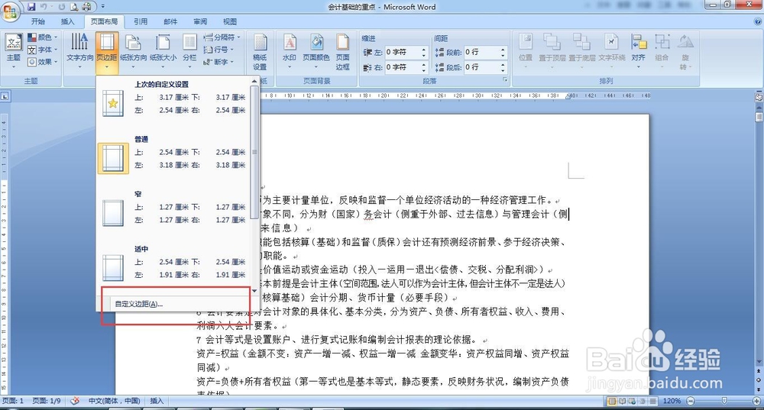The height and width of the screenshot is (410, 764).
Task: Expand the 颜色 theme colors dropdown
Action: coord(42,37)
